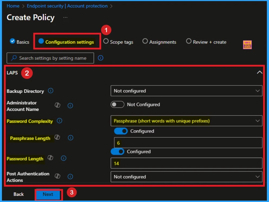
Task: Click the Password Complexity label
Action: click(x=30, y=121)
